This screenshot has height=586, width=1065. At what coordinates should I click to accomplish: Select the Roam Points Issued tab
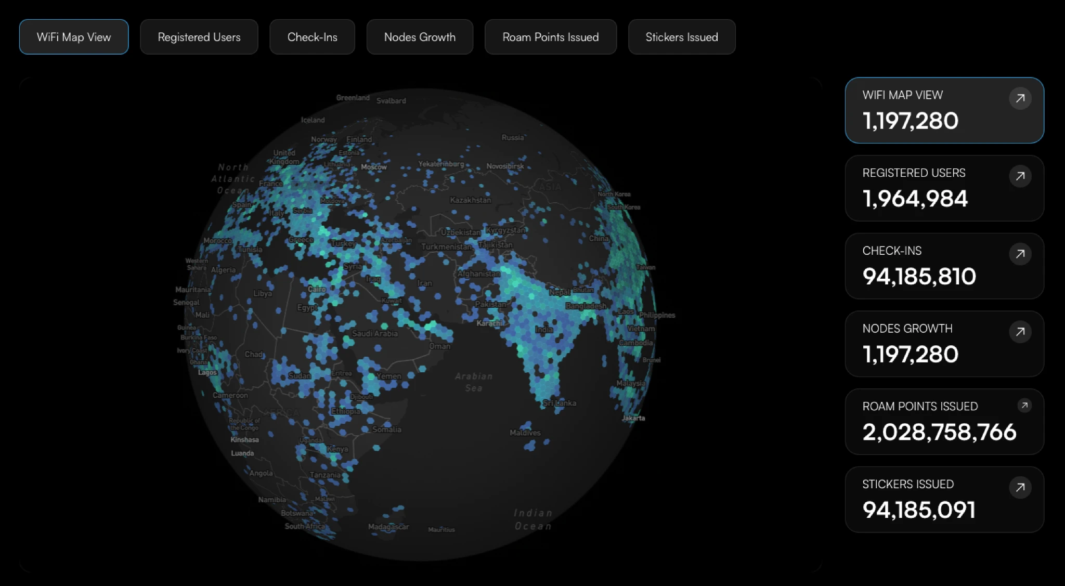point(551,37)
